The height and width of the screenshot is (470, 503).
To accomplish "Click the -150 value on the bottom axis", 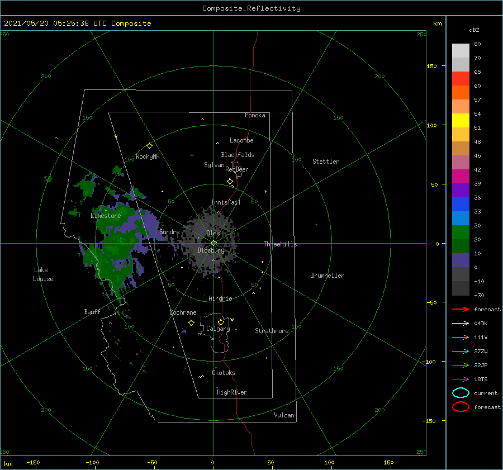I will pos(33,462).
